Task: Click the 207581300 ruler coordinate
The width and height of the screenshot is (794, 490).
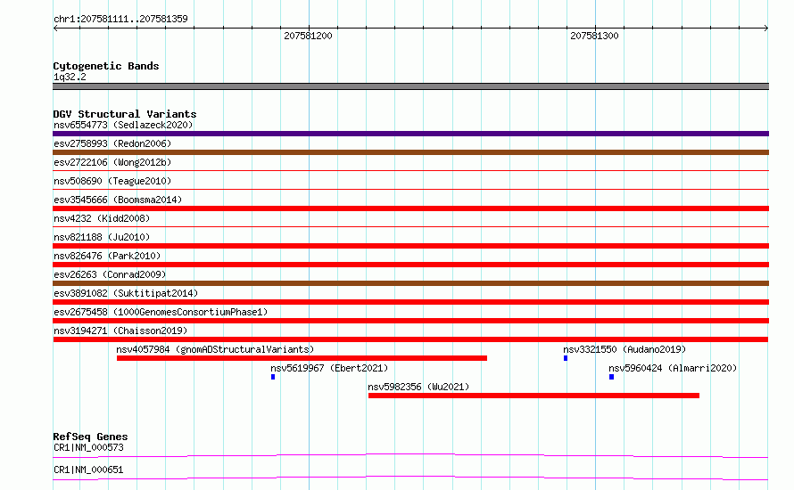Action: point(594,36)
